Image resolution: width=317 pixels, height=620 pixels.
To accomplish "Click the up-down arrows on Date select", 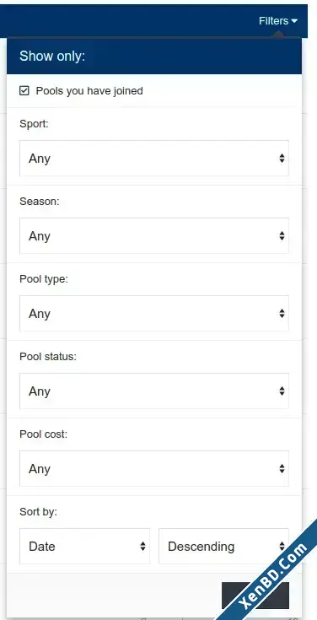I will click(142, 546).
